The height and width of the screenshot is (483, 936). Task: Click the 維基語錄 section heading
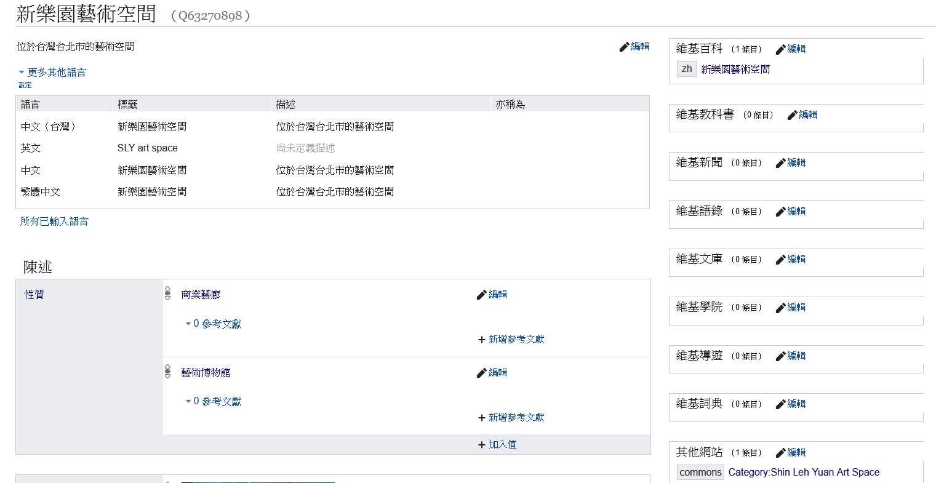(x=699, y=211)
